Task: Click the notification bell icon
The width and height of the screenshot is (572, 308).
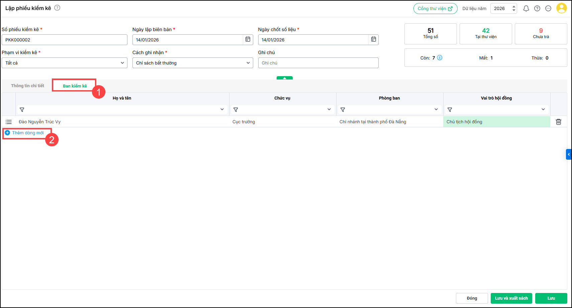Action: pos(526,9)
